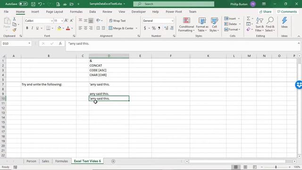Viewport: 302px width, 170px height.
Task: Add a new sheet with plus button
Action: point(113,161)
